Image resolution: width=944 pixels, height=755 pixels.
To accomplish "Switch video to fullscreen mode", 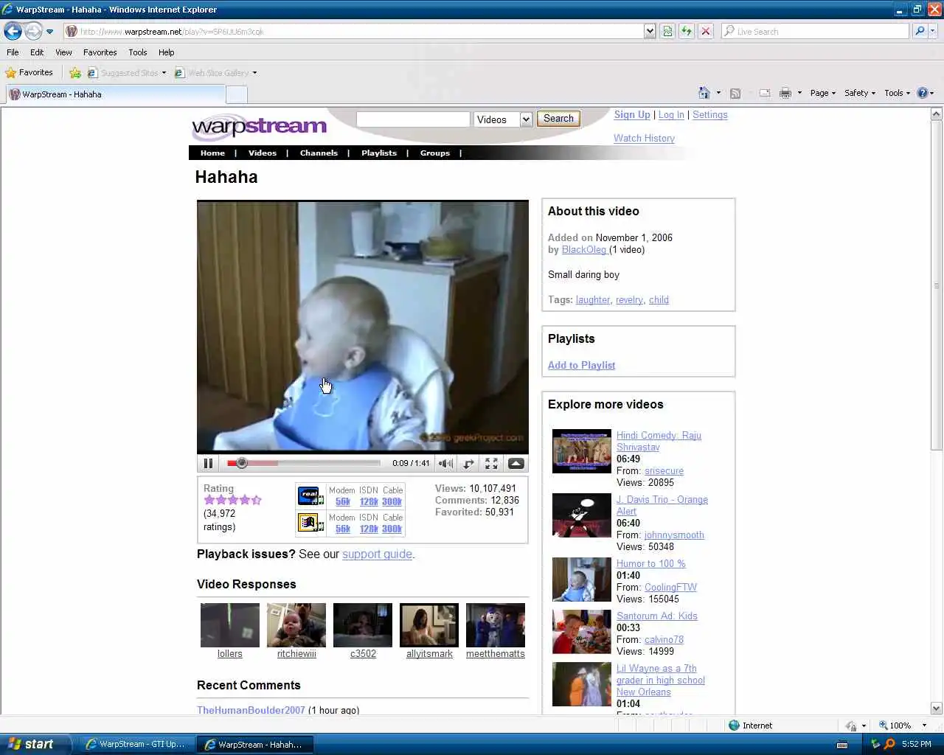I will pyautogui.click(x=491, y=464).
